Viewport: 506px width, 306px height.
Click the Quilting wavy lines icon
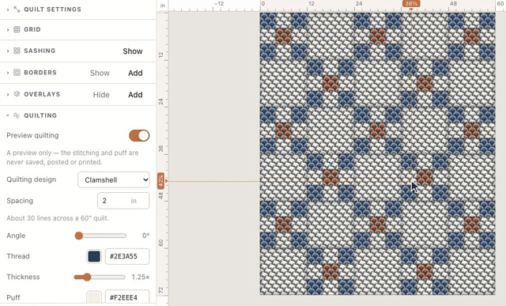(x=17, y=115)
